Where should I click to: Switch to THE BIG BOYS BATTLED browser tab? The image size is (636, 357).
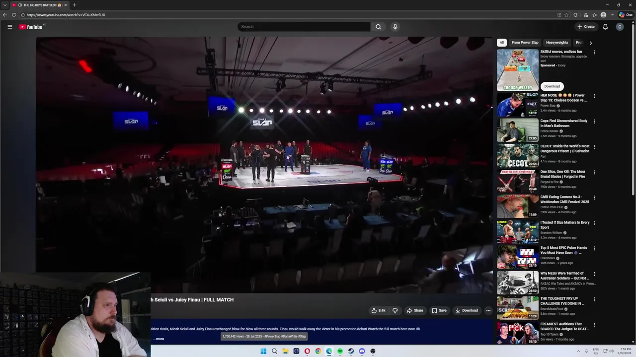[x=40, y=5]
